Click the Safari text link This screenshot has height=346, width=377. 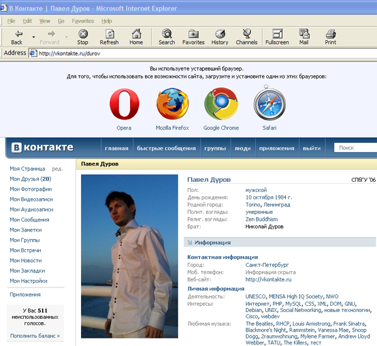270,128
